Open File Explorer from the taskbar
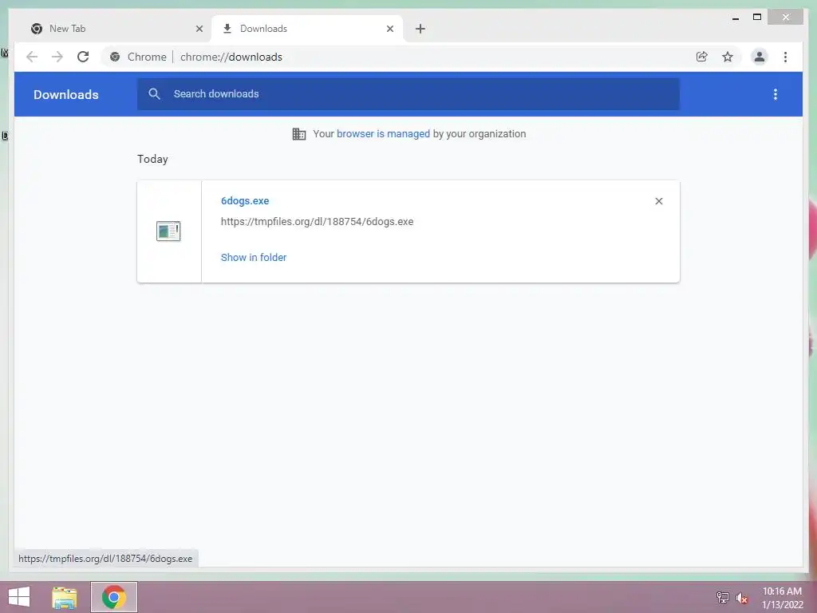The height and width of the screenshot is (613, 817). pyautogui.click(x=65, y=597)
